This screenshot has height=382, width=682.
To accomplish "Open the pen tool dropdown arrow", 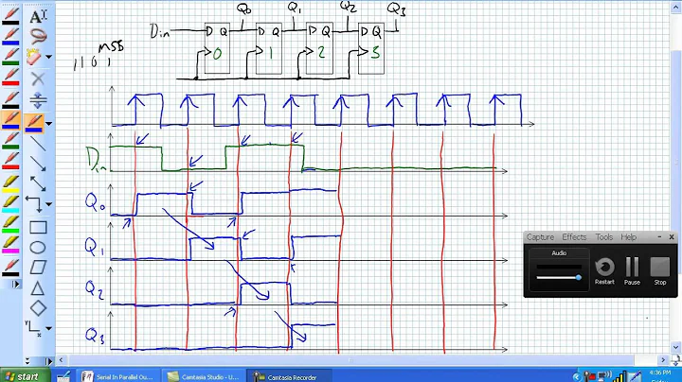I will click(48, 124).
